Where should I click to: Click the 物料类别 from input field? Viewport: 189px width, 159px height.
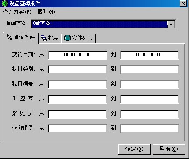77,70
